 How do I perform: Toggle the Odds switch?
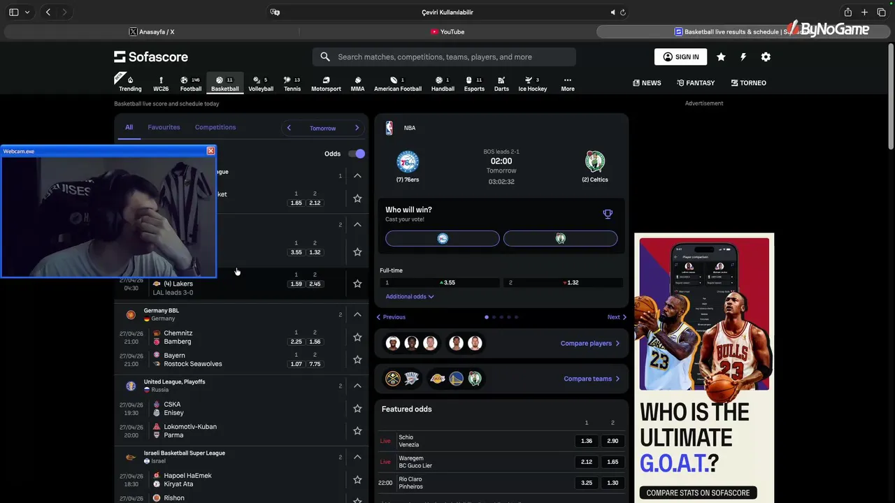[x=357, y=154]
